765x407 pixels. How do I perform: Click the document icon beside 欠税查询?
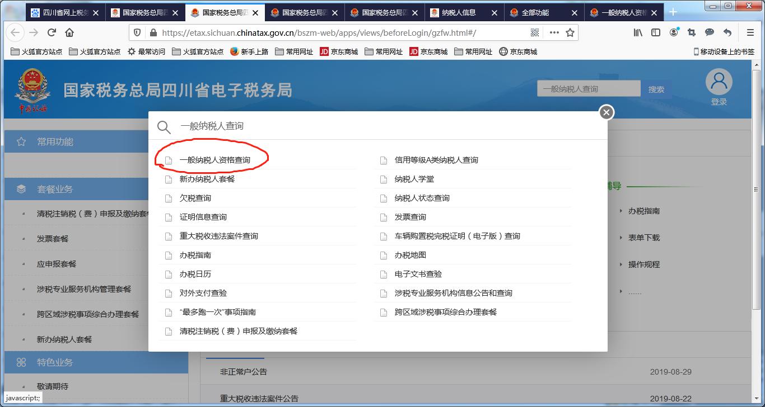(168, 198)
